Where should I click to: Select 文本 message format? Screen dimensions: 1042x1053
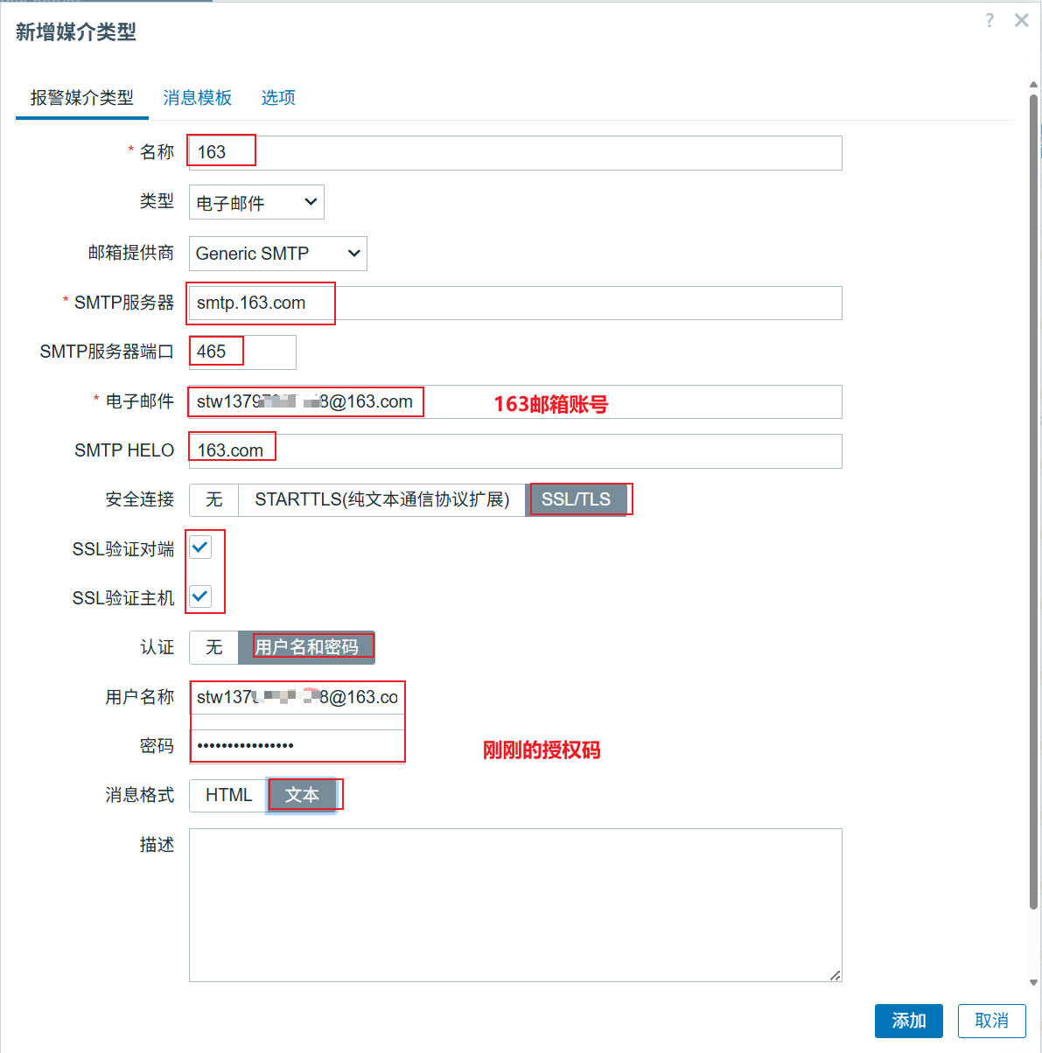click(x=302, y=795)
